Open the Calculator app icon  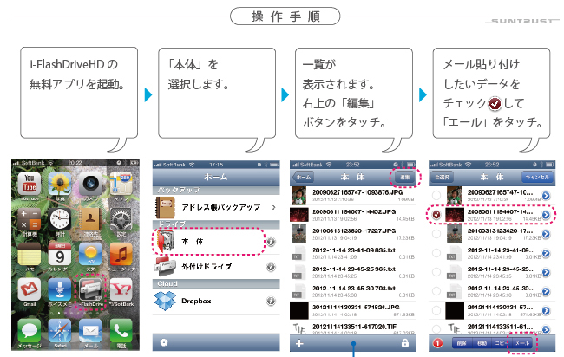coord(30,219)
